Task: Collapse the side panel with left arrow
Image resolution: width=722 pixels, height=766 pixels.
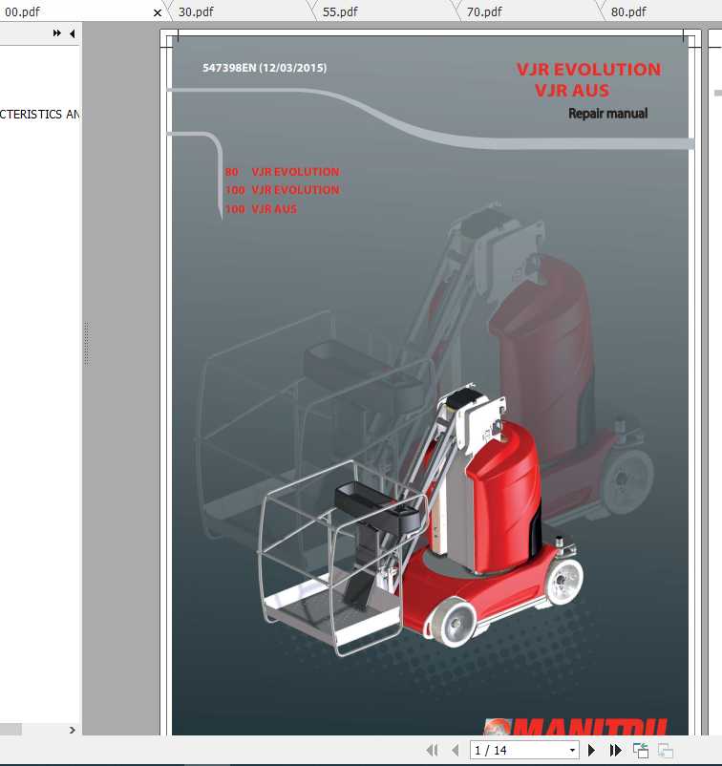Action: click(x=72, y=33)
